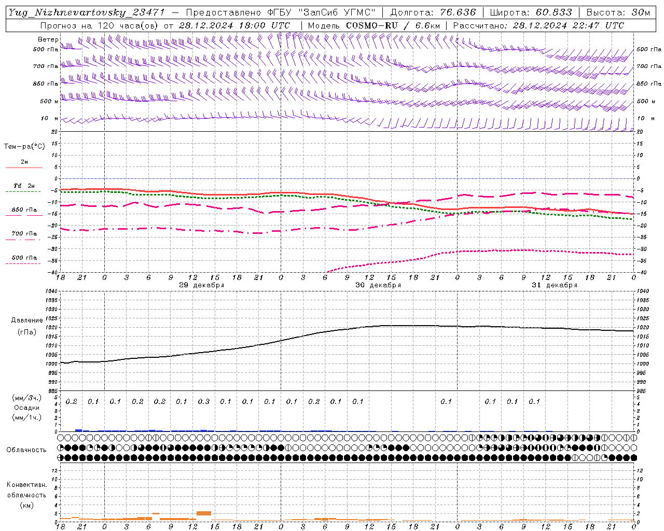Click the '500 гПа' temperature legend entry
This screenshot has width=664, height=531.
[24, 258]
